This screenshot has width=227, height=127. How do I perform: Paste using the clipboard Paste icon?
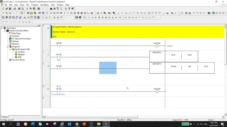(x=34, y=8)
